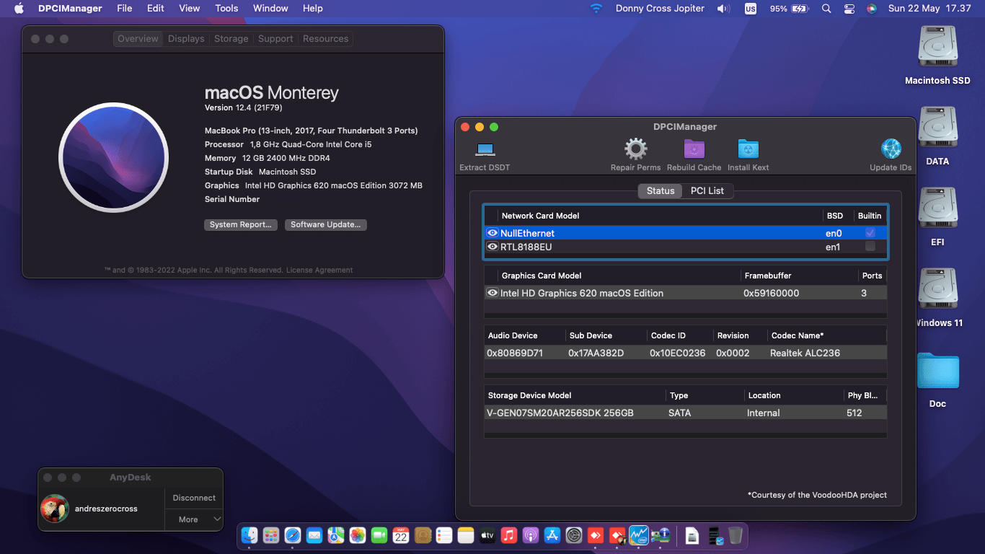Launch Apple TV from the Dock
Viewport: 985px width, 554px height.
487,535
